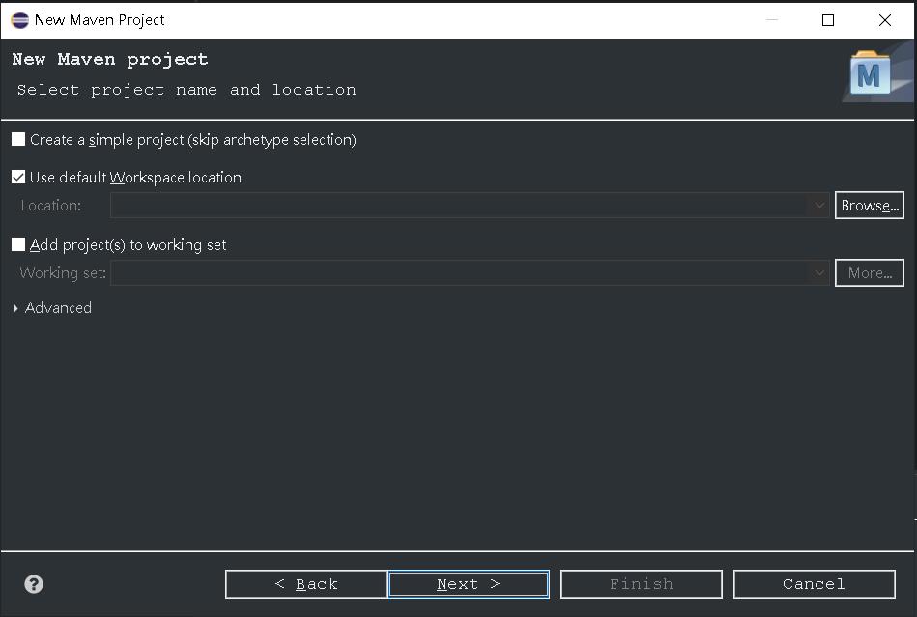
Task: Click the More... working set button
Action: [869, 273]
